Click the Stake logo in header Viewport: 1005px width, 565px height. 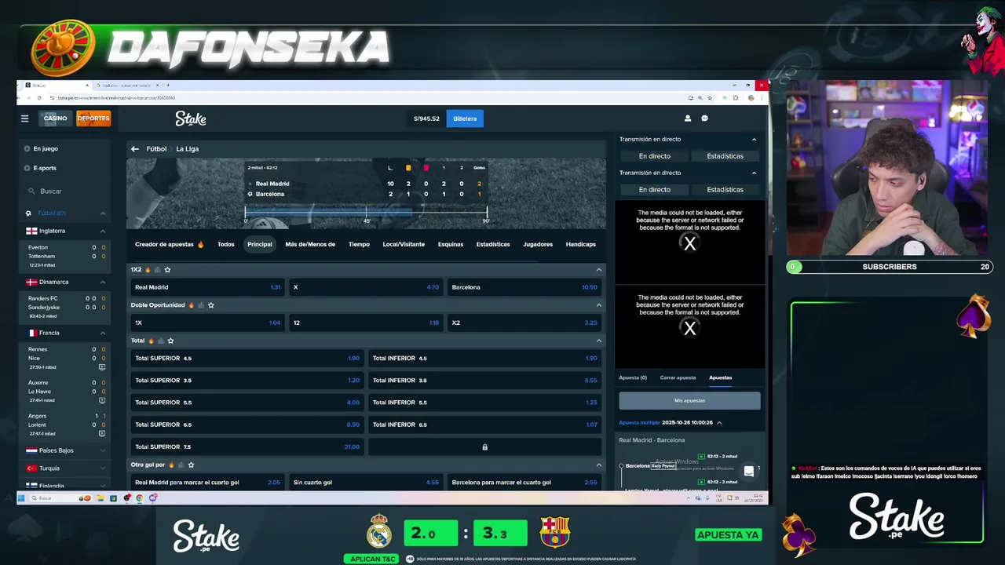point(191,118)
